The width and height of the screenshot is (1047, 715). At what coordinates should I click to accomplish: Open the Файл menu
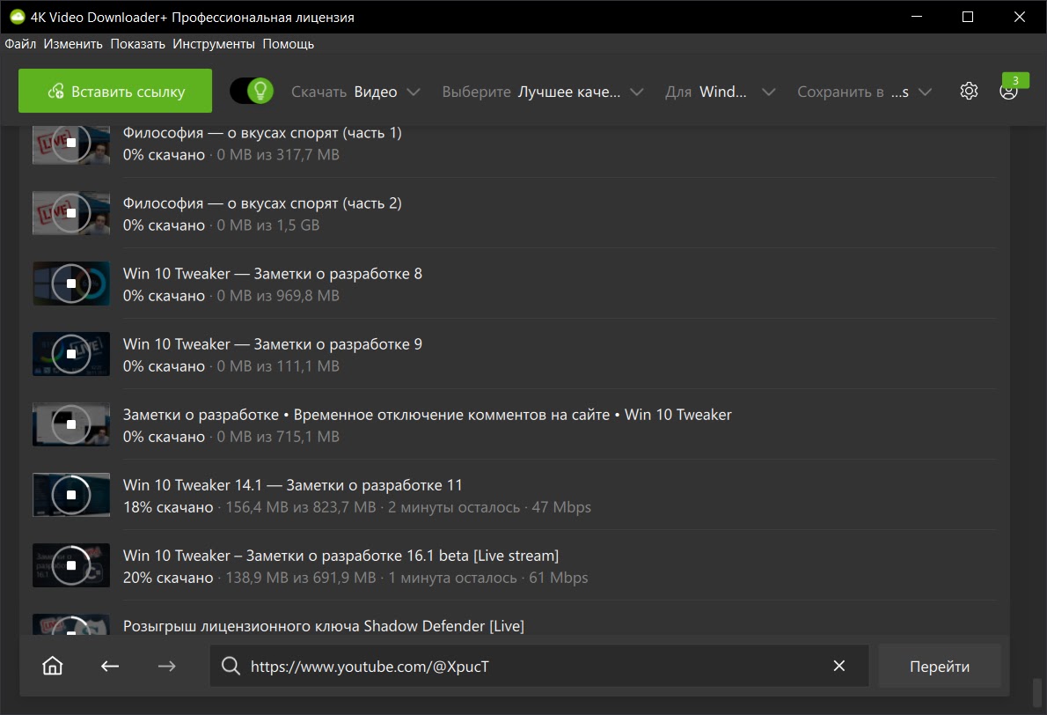tap(21, 44)
